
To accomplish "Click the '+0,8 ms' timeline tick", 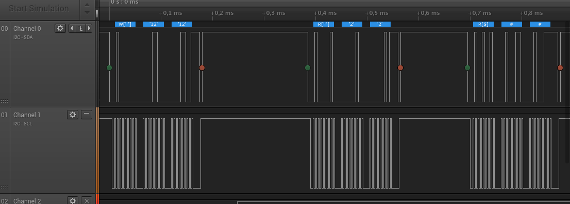I will 531,13.
